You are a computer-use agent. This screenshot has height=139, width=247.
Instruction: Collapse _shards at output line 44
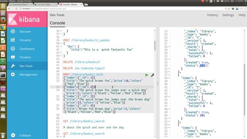pos(169,97)
